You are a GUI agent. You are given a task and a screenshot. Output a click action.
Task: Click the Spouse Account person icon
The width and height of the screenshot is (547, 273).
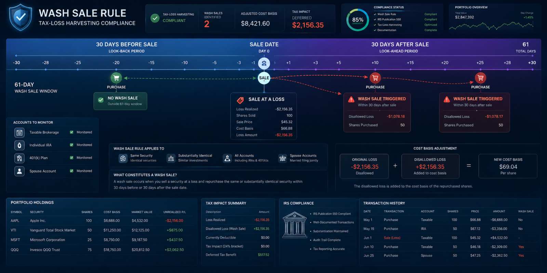(x=19, y=171)
